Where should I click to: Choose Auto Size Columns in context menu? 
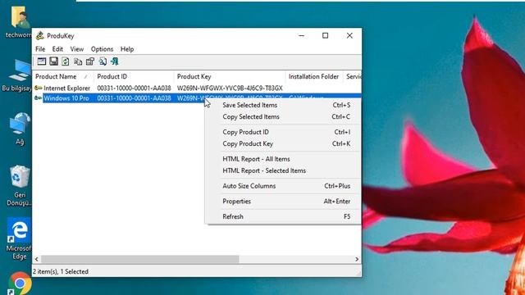[x=284, y=186]
